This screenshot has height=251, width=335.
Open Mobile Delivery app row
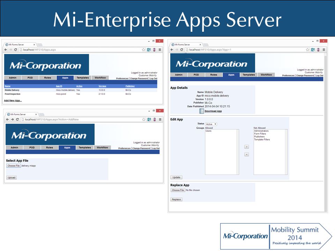[x=81, y=90]
